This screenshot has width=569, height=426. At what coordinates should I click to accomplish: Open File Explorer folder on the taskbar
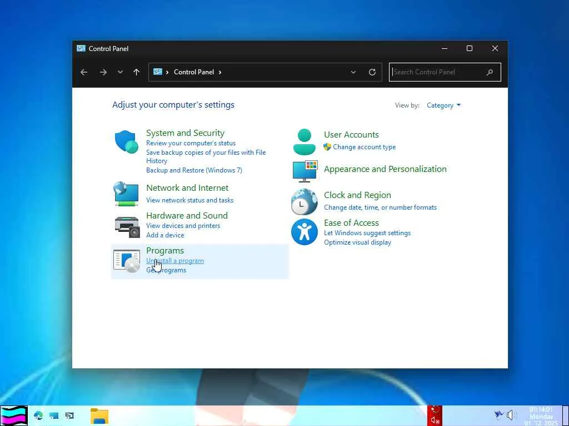(99, 416)
